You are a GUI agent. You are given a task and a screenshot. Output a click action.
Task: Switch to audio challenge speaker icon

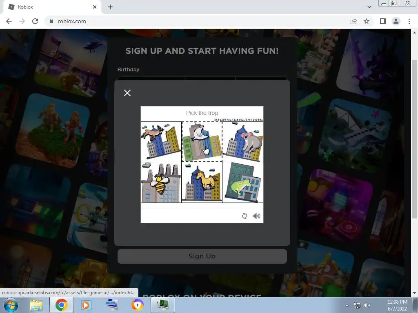point(256,216)
